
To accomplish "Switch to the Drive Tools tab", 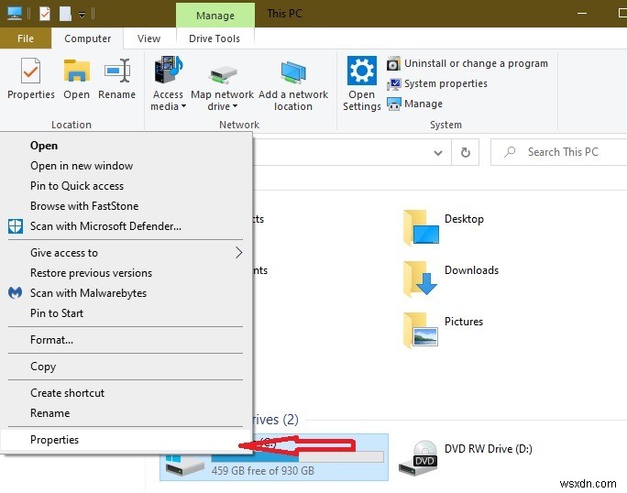I will (x=214, y=38).
